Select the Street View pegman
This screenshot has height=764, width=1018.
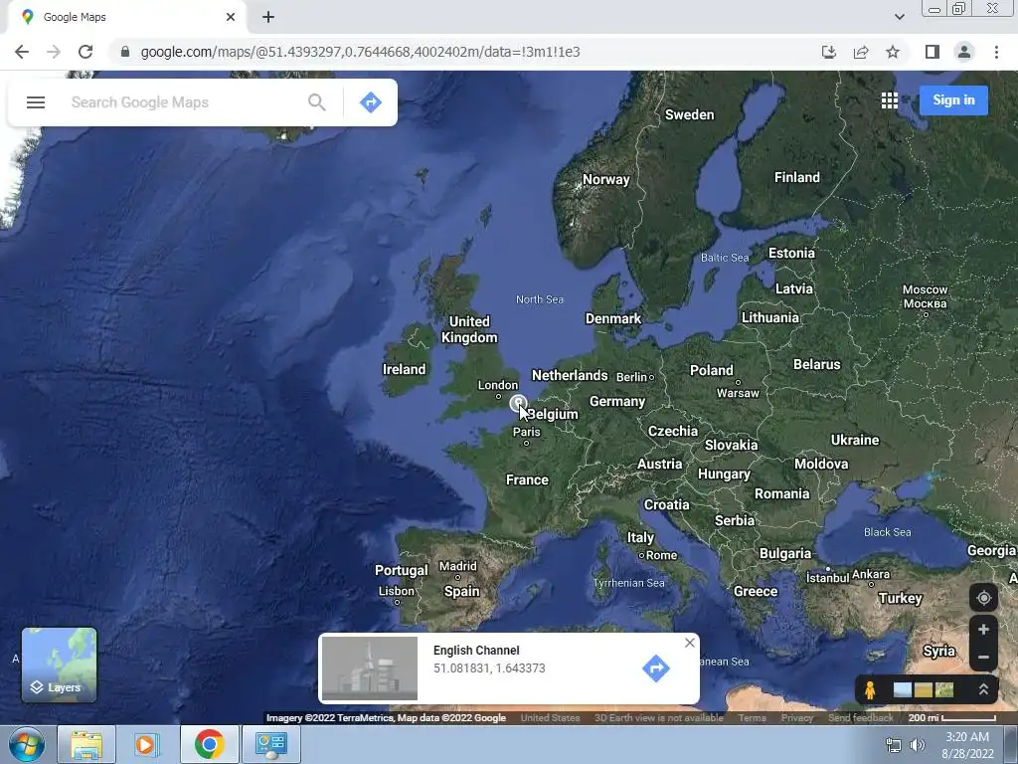870,689
